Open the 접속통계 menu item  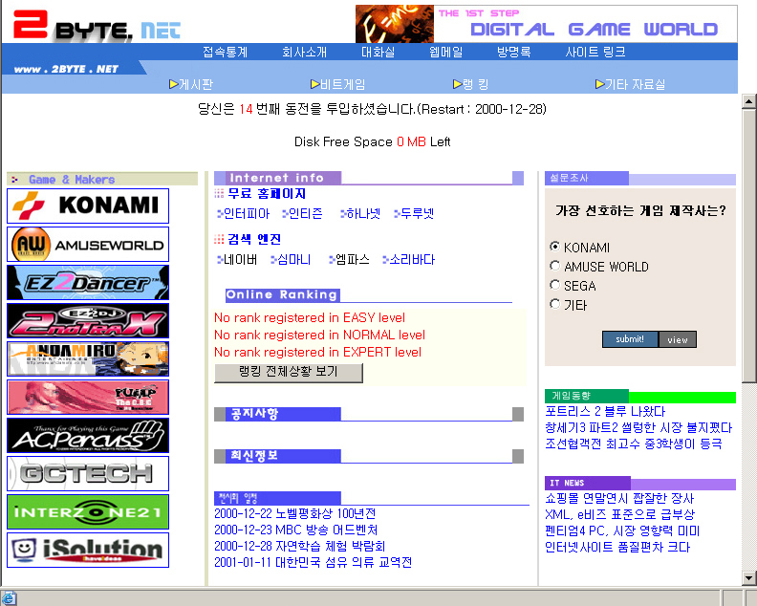click(225, 52)
